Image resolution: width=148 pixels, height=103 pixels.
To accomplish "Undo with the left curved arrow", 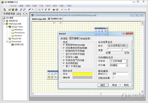I will point(62,10).
